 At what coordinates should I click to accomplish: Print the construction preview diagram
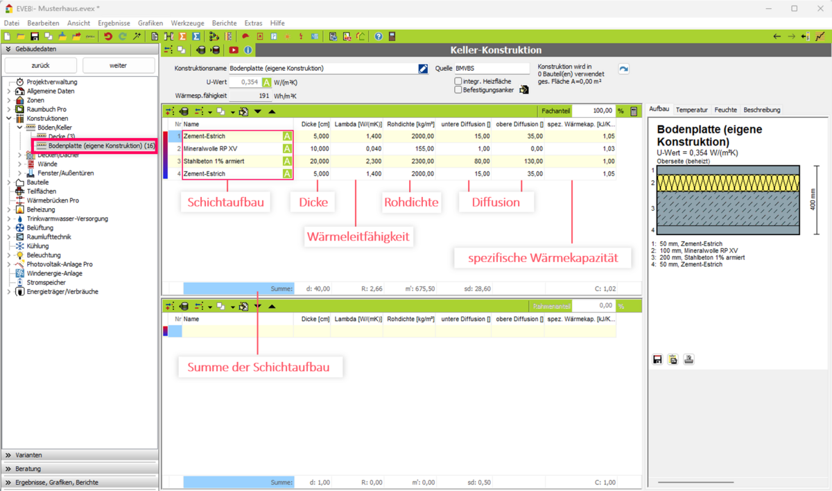[688, 359]
